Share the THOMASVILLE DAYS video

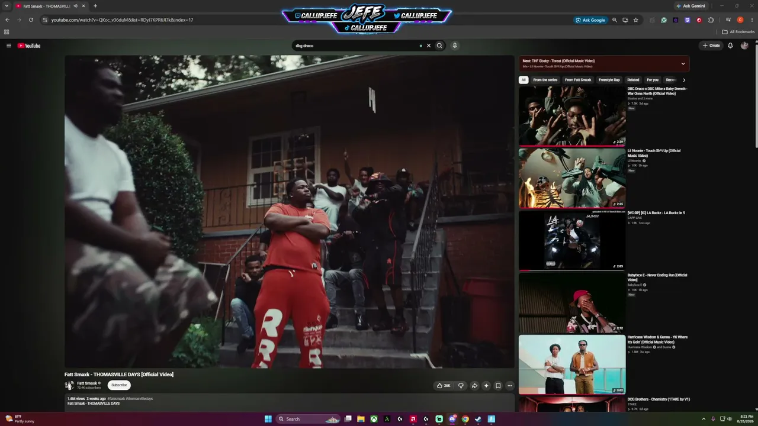[x=474, y=386]
